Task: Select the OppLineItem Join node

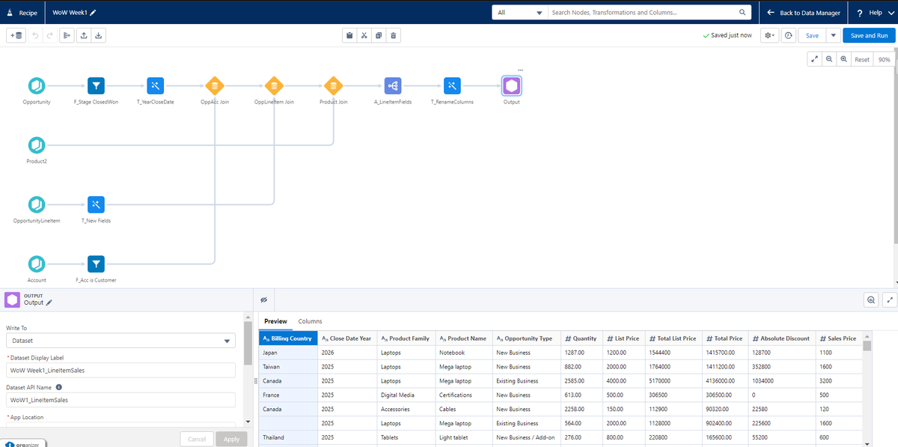Action: tap(274, 86)
